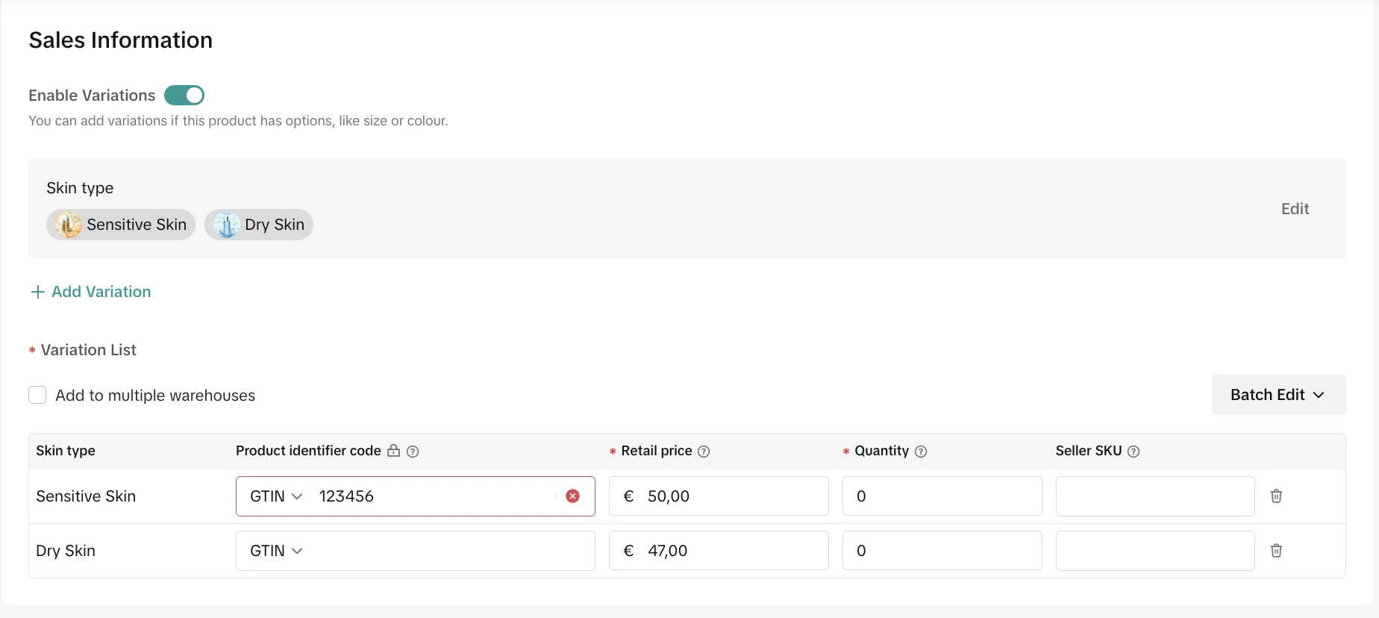The width and height of the screenshot is (1379, 618).
Task: Click the lock icon beside Product identifier code
Action: 393,451
